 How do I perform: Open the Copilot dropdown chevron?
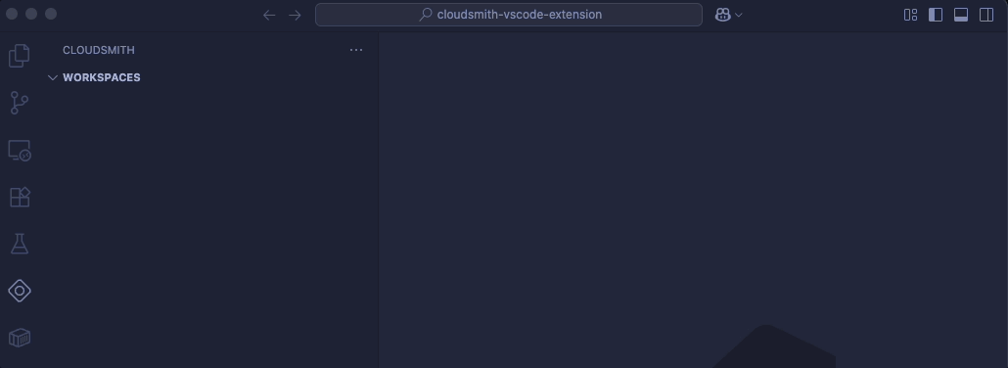point(738,15)
